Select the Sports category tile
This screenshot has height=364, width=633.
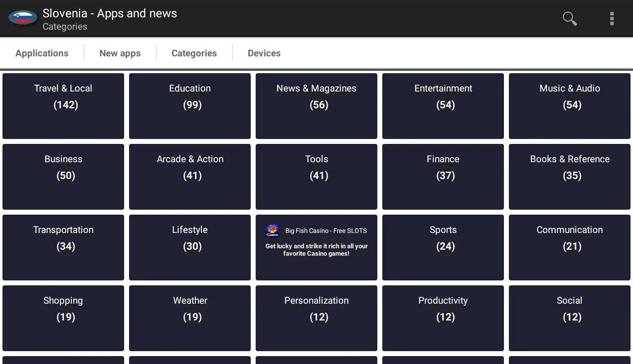[443, 247]
